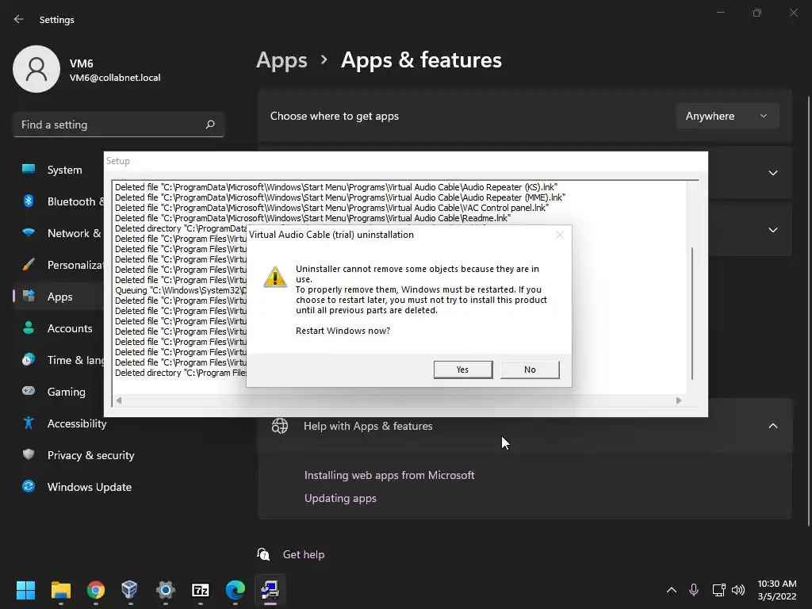The width and height of the screenshot is (812, 609).
Task: Click the Get help chat icon
Action: click(263, 554)
